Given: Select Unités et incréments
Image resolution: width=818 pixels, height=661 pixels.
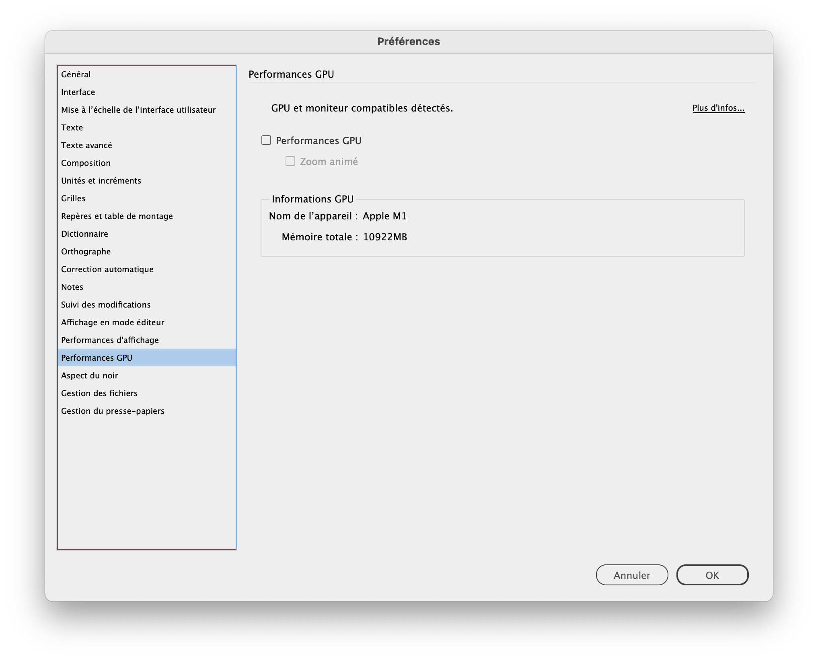Looking at the screenshot, I should click(x=101, y=181).
